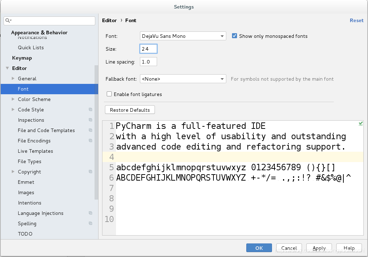Click the settings tree scrollbar

[x=96, y=132]
